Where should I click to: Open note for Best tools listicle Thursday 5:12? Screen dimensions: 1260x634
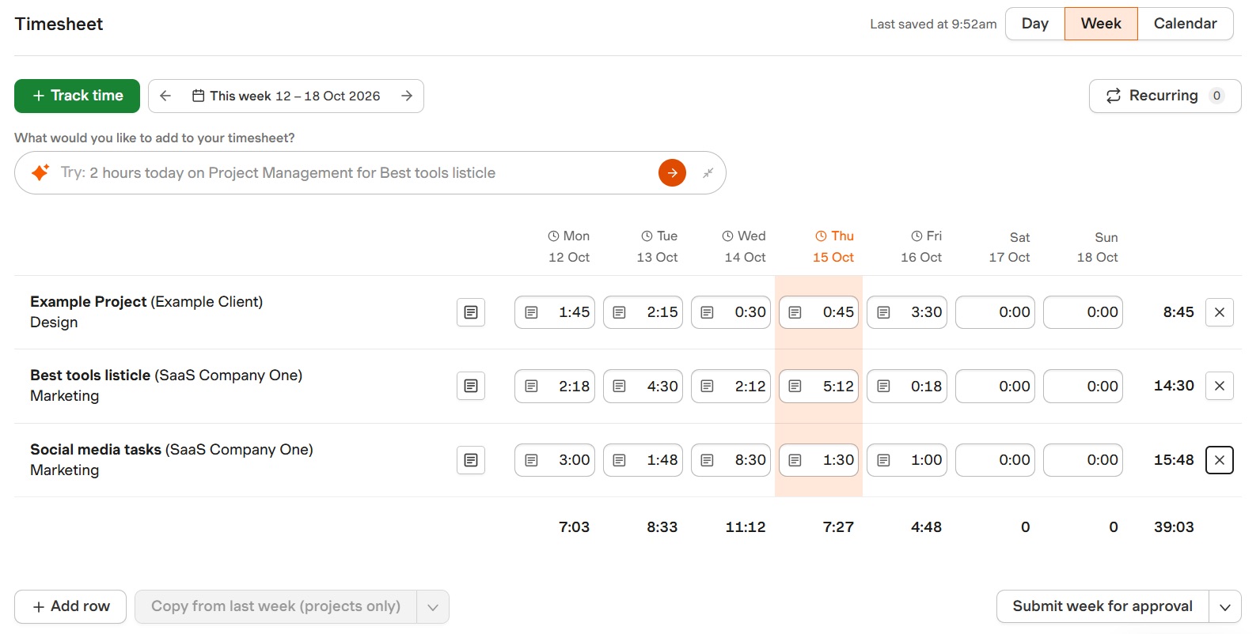(795, 386)
